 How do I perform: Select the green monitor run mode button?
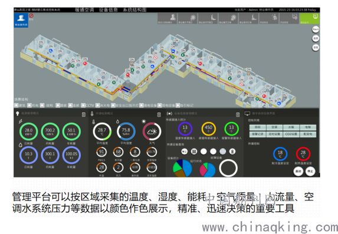[x=309, y=18]
